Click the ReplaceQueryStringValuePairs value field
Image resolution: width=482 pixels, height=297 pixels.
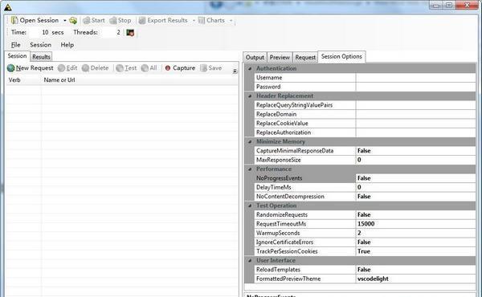pyautogui.click(x=415, y=105)
